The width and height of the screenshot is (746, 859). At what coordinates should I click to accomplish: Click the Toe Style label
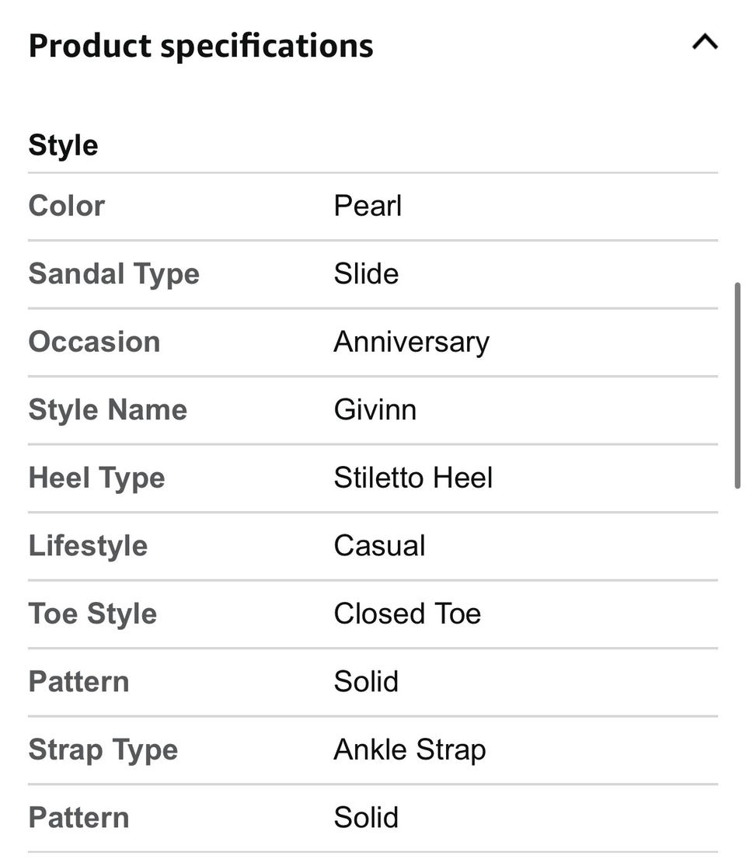click(x=92, y=614)
